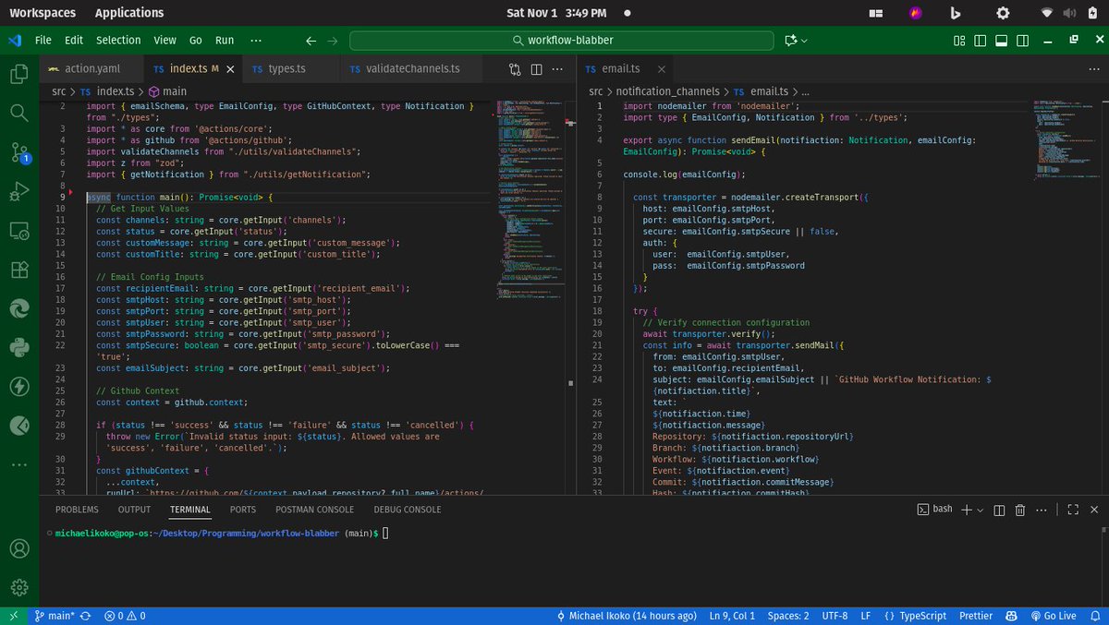This screenshot has width=1109, height=625.
Task: Open the Extensions view
Action: coord(20,271)
